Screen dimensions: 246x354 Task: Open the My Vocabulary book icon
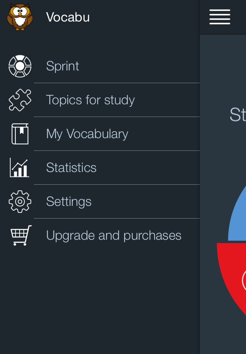click(20, 134)
